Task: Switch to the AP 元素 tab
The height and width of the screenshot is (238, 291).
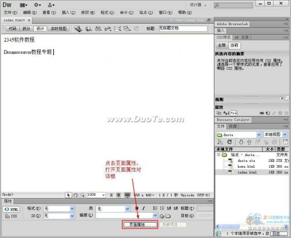Action: click(x=242, y=37)
